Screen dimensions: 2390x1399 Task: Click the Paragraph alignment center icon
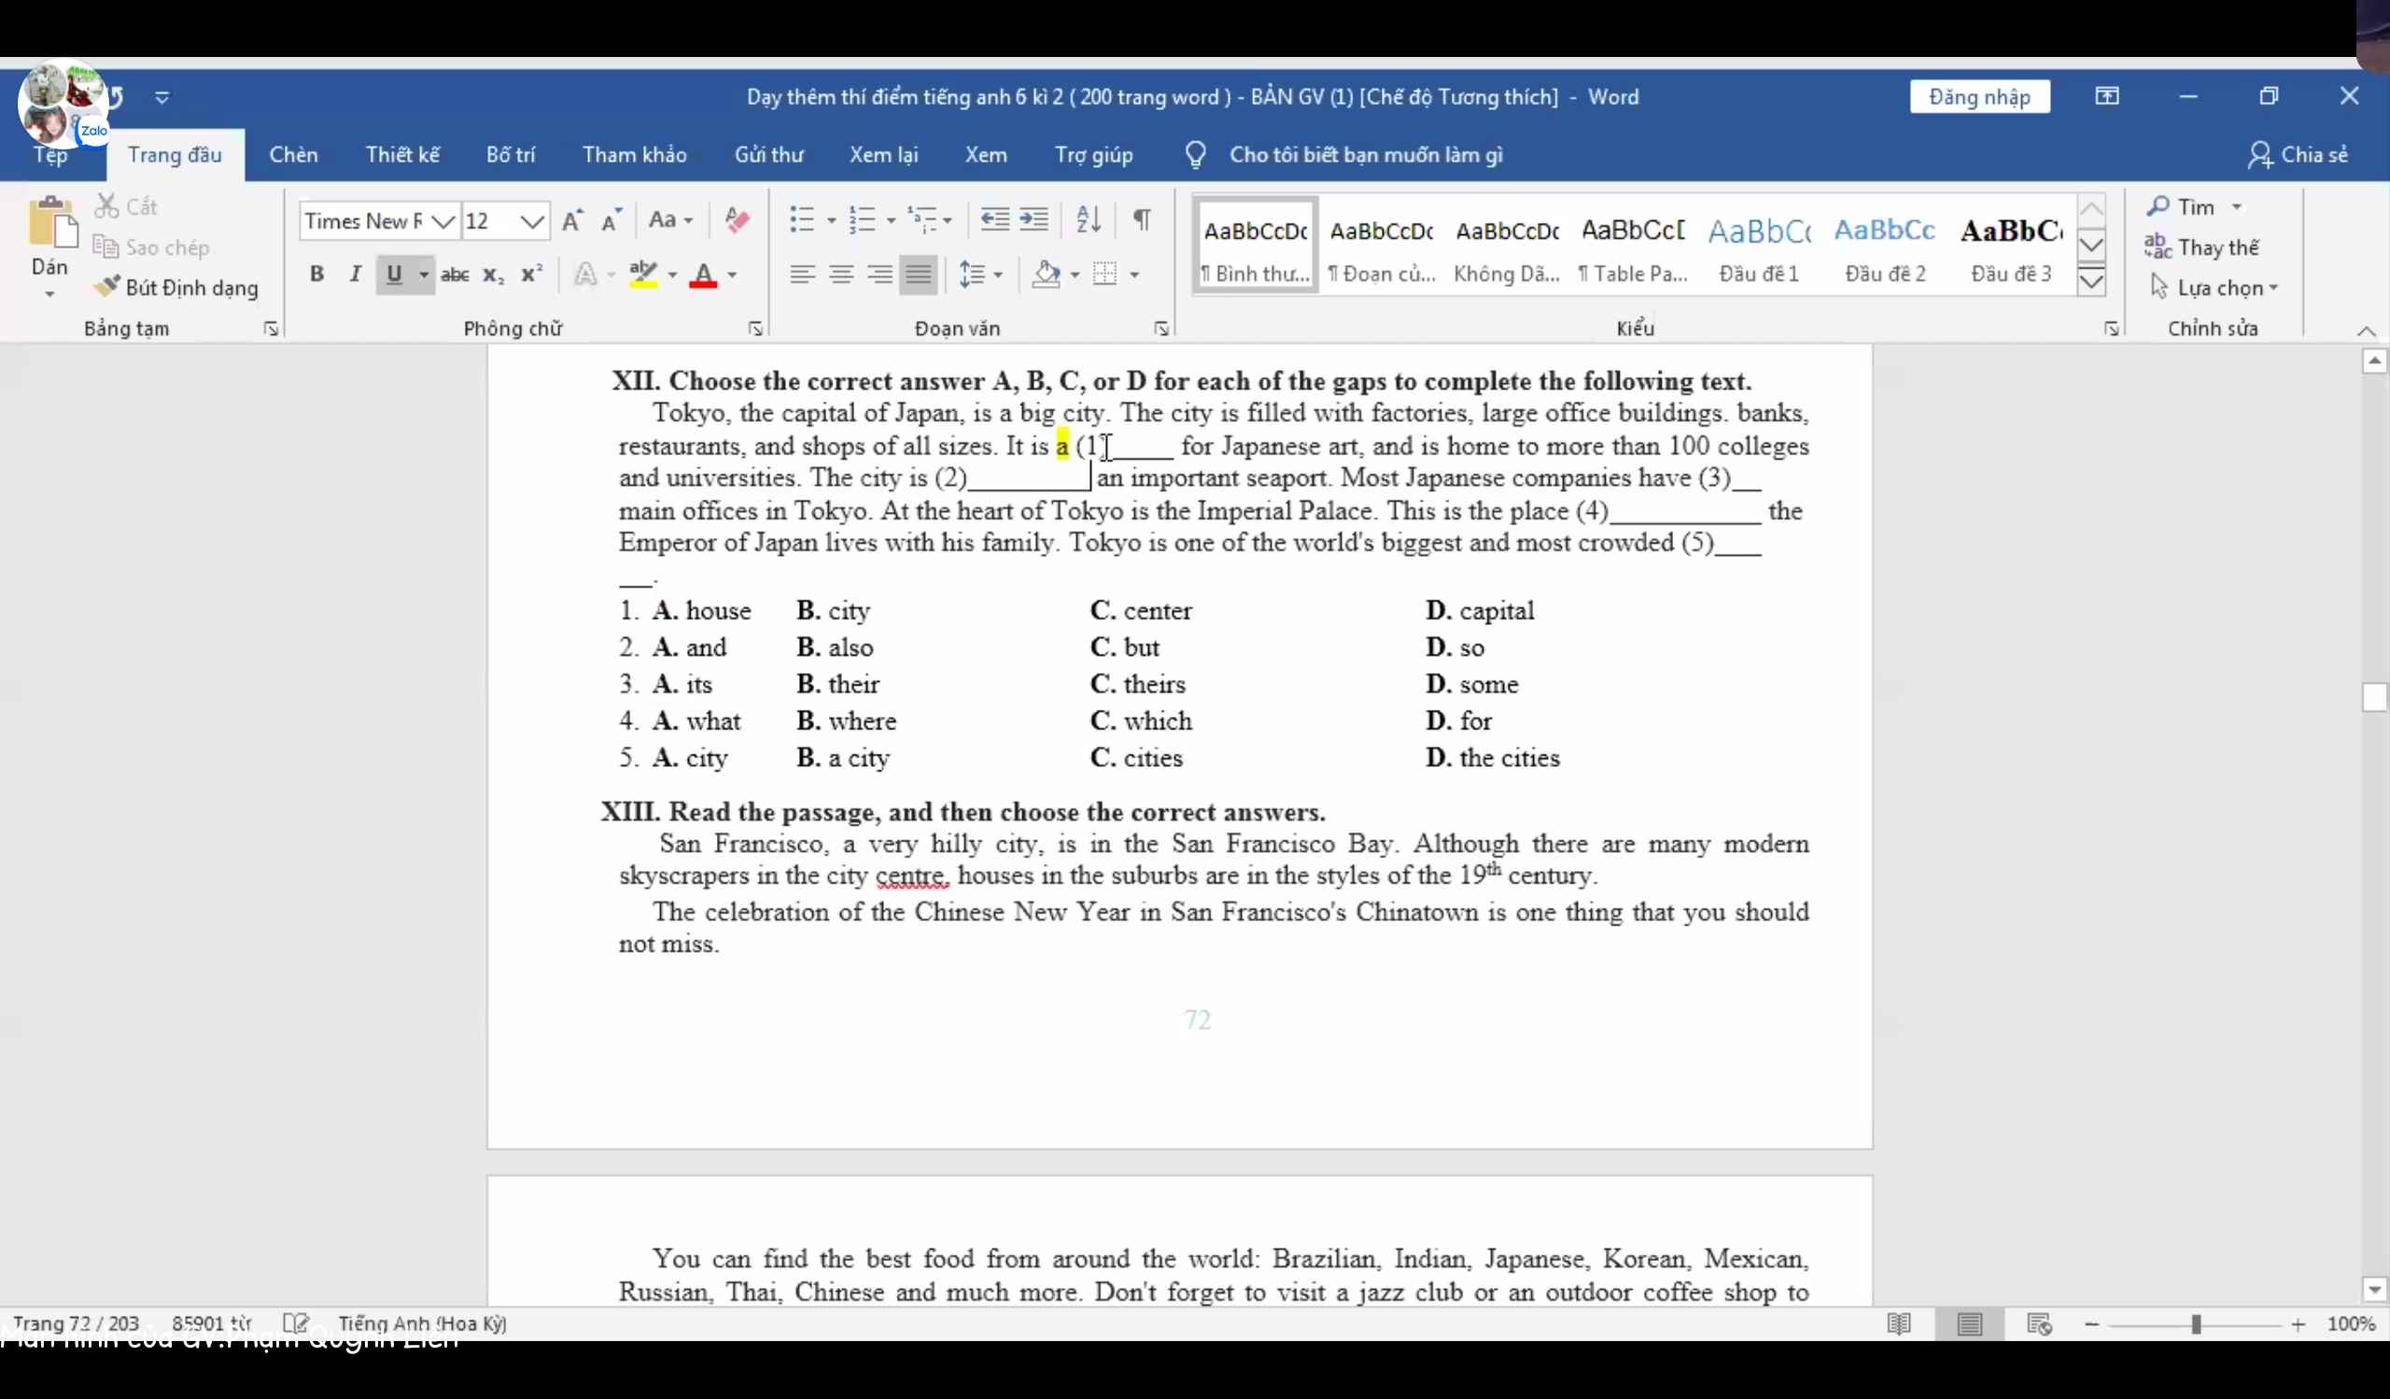pyautogui.click(x=838, y=273)
